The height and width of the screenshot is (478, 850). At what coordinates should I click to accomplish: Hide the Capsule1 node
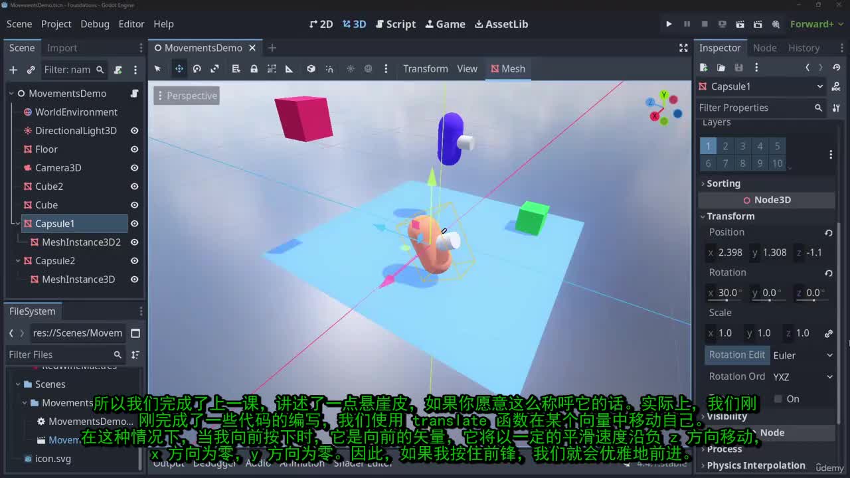click(134, 224)
